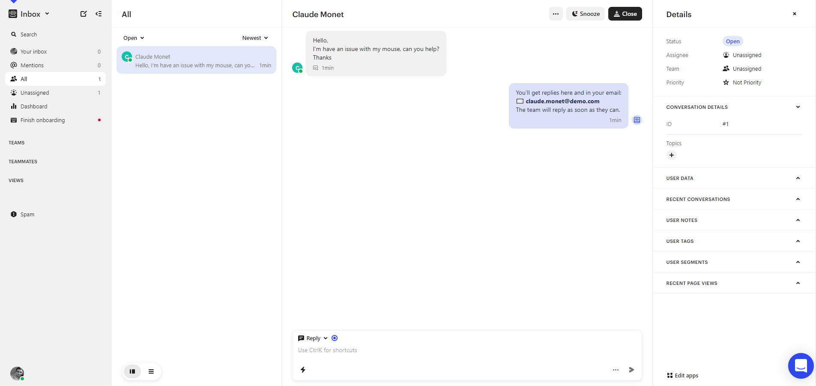Open the Reply type dropdown

(313, 338)
